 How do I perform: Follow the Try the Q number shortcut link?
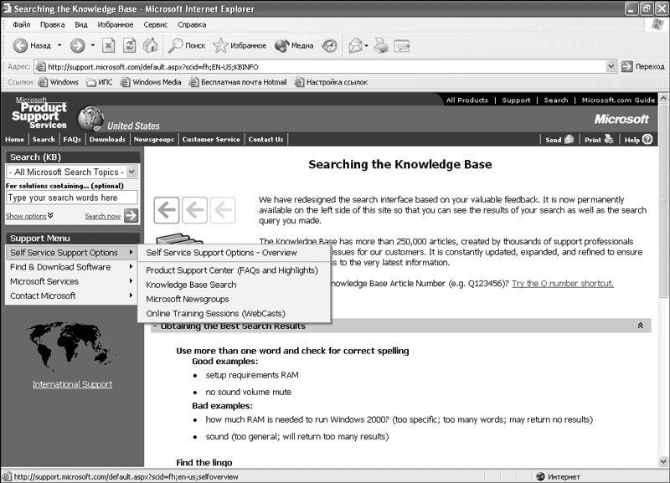click(x=563, y=284)
